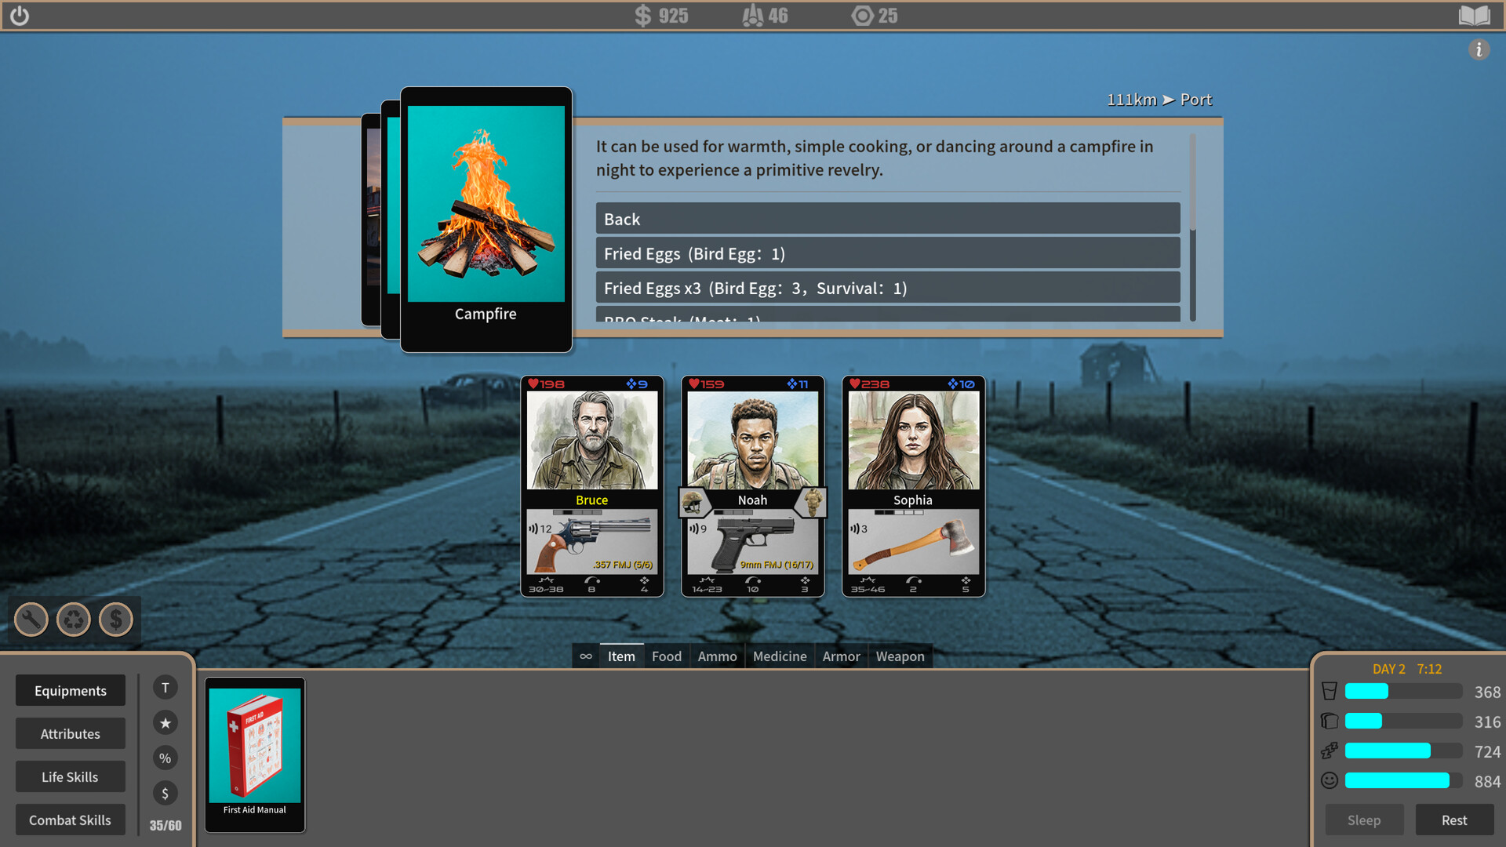Select the First Aid Manual card
This screenshot has height=847, width=1506.
click(x=255, y=754)
